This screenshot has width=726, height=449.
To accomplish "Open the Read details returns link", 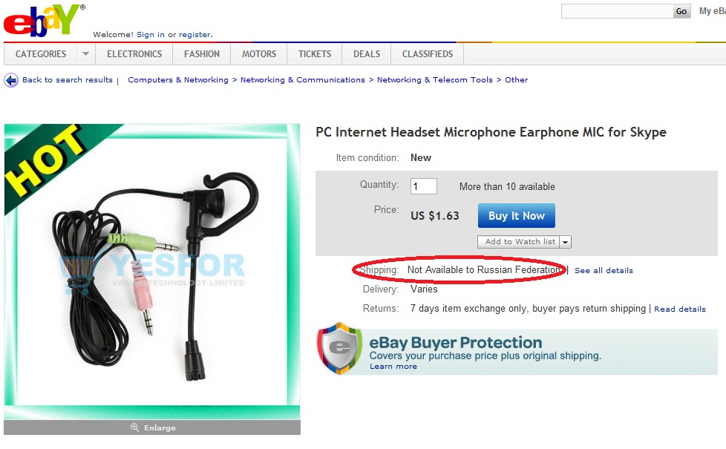I will [x=680, y=309].
